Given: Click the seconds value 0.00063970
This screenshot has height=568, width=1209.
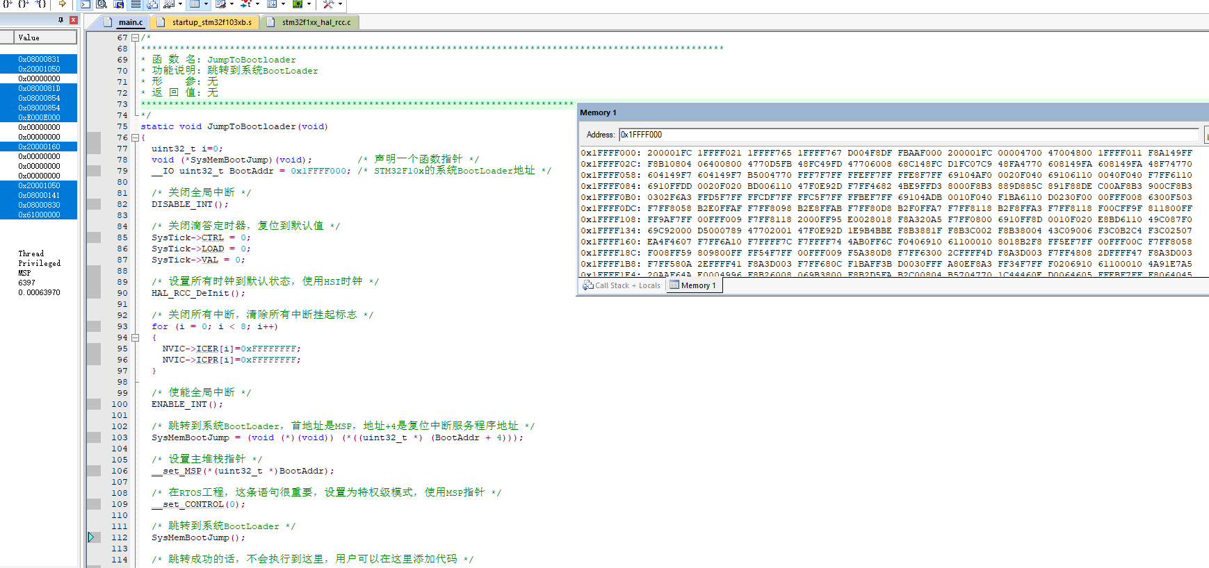Looking at the screenshot, I should pos(39,292).
